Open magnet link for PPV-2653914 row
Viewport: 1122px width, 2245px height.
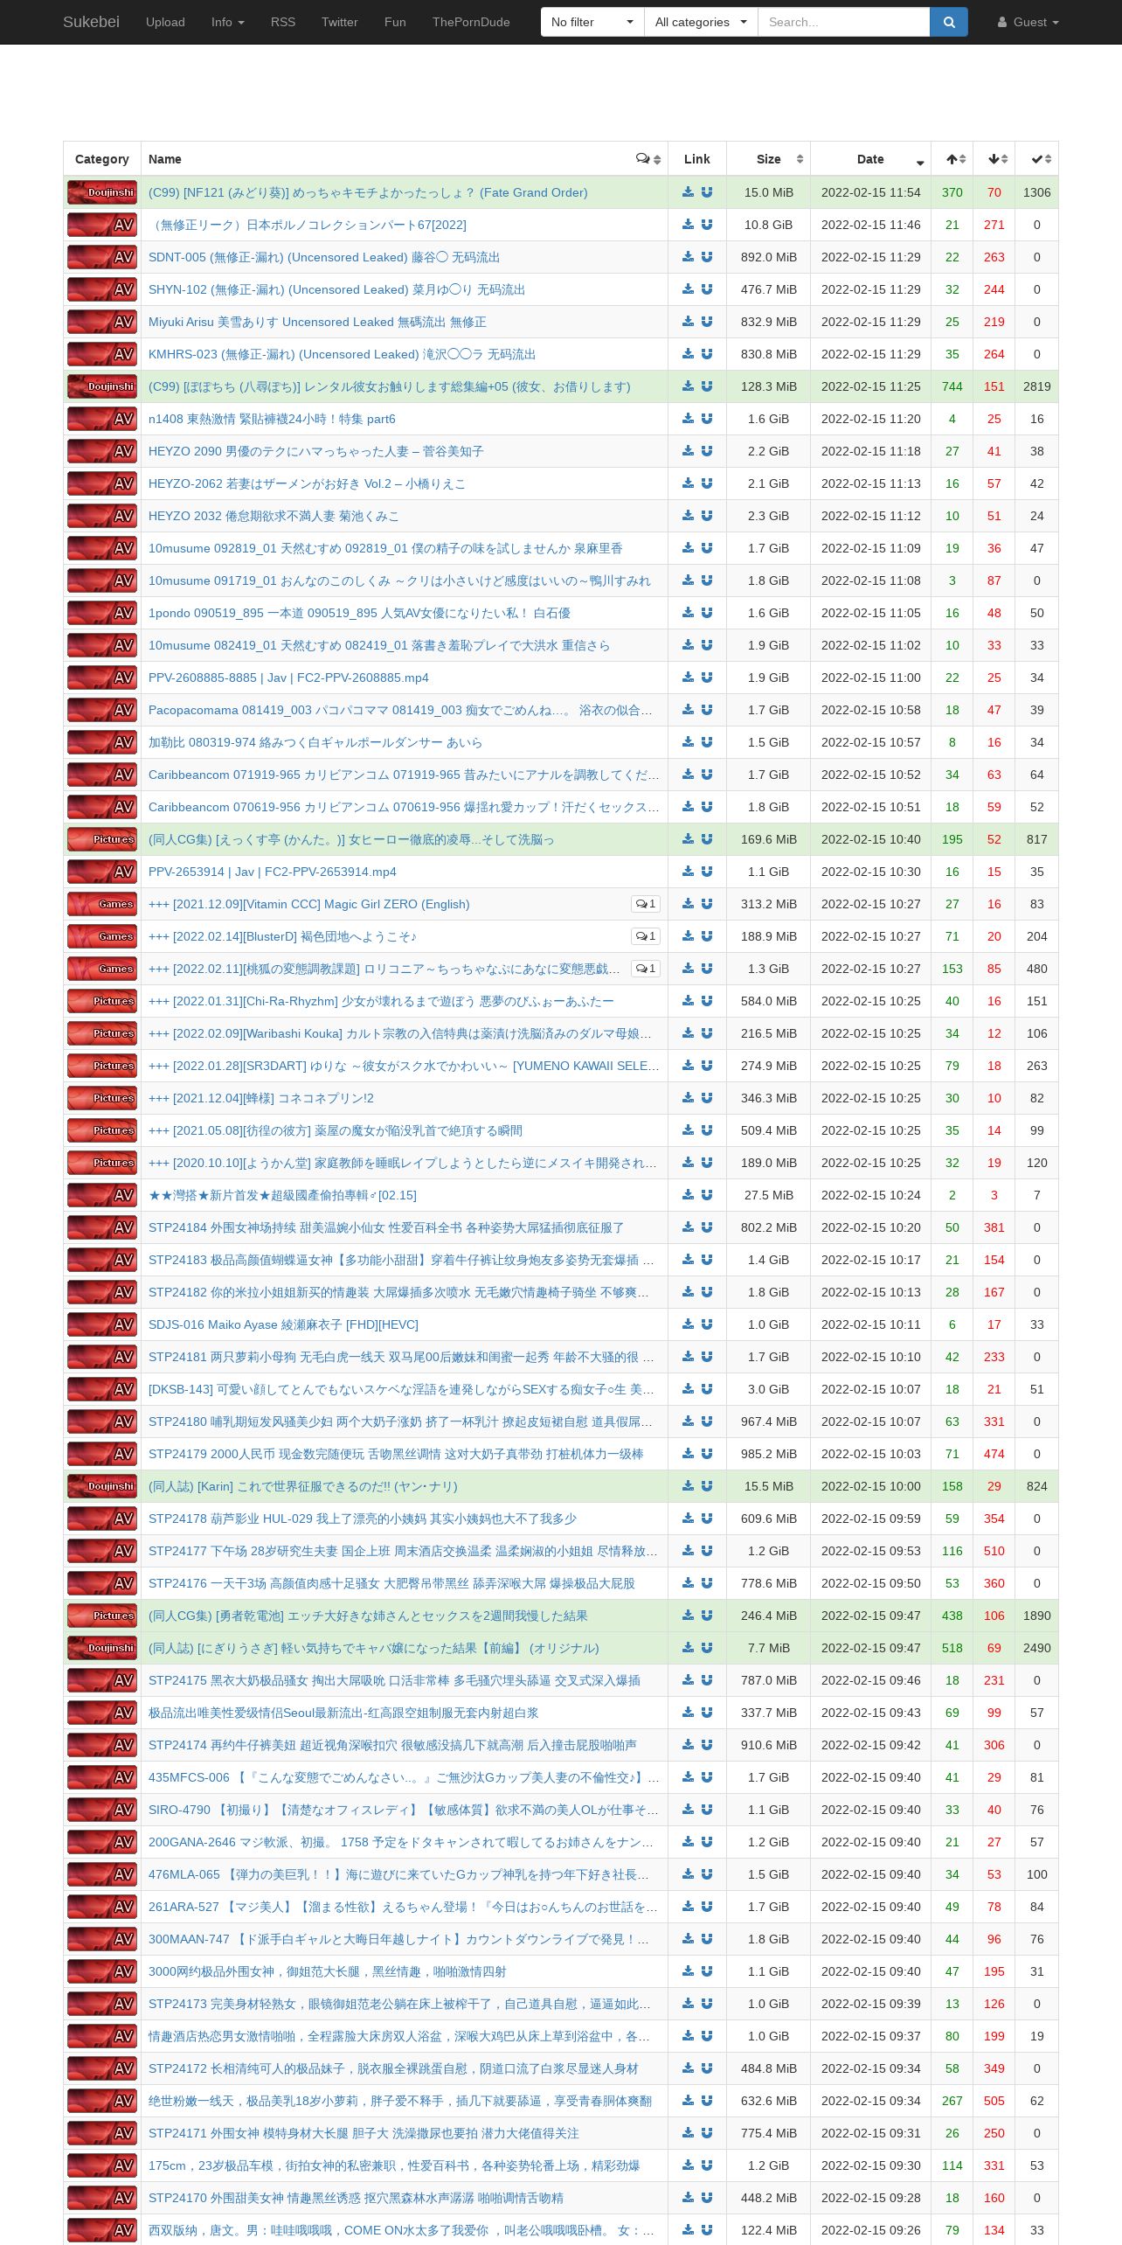(x=707, y=872)
